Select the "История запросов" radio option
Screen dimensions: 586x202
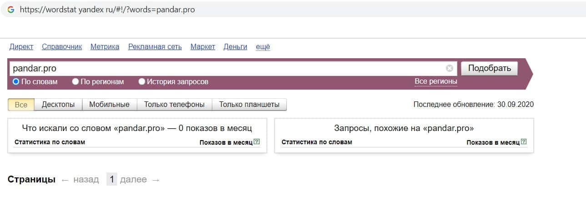point(142,82)
